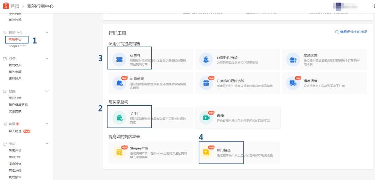
Task: Click 我的折扣活动 card title
Action: (227, 57)
